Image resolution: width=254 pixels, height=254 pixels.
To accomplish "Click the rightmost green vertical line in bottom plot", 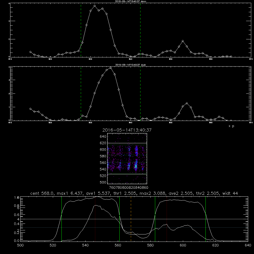I will tap(205, 219).
